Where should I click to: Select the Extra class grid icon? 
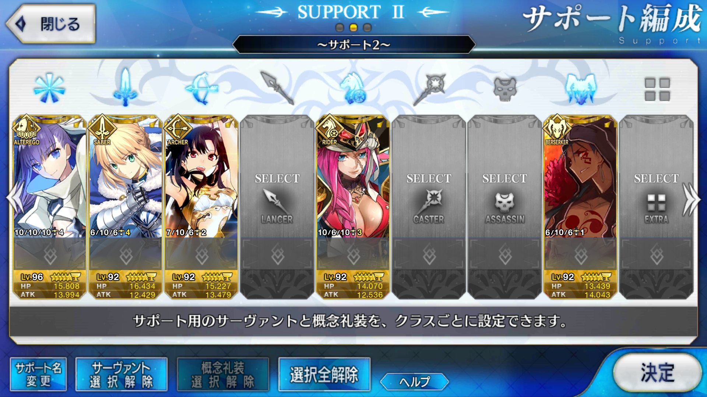point(657,89)
